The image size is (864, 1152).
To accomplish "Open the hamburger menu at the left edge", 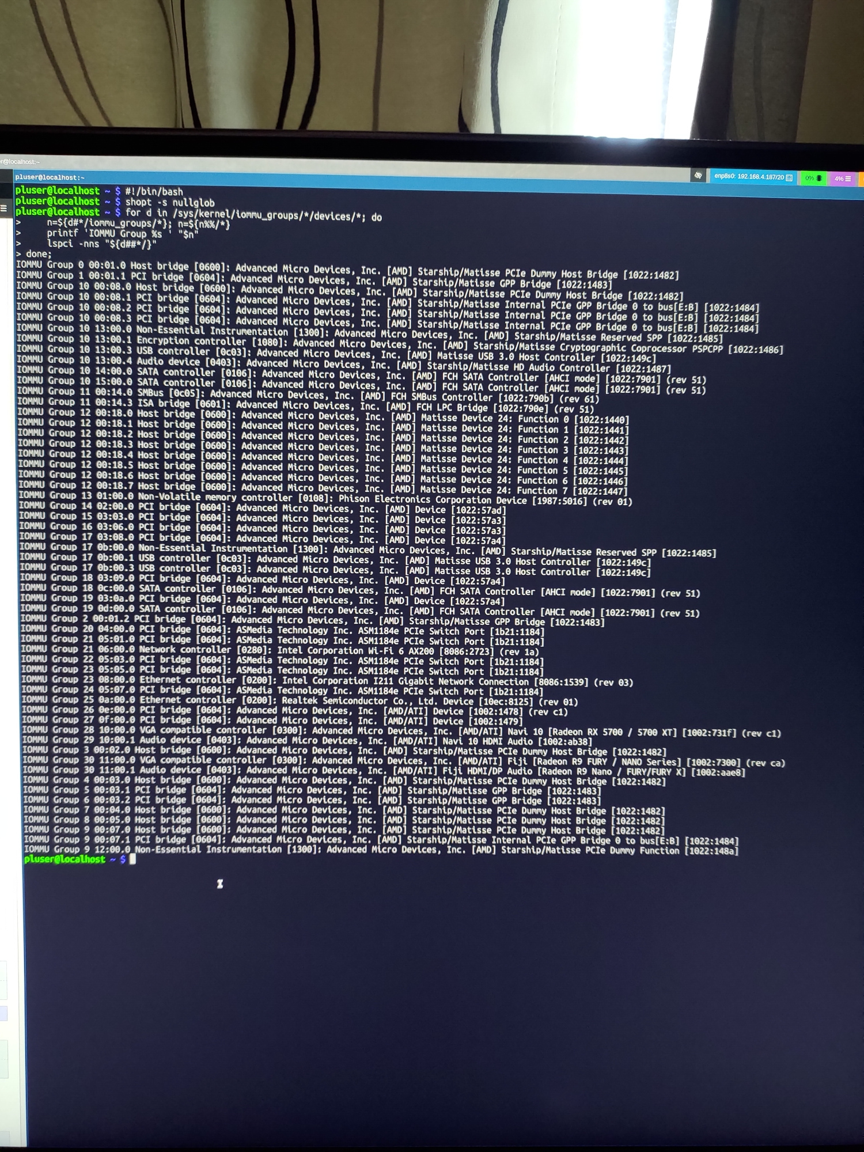I will pyautogui.click(x=3, y=209).
